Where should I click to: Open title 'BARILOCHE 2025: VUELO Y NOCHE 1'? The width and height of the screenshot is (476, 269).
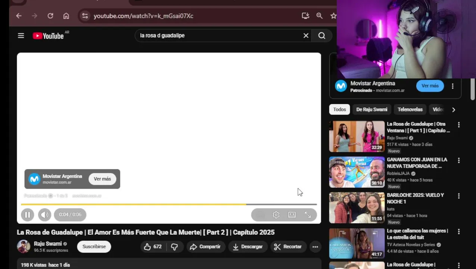tap(416, 198)
